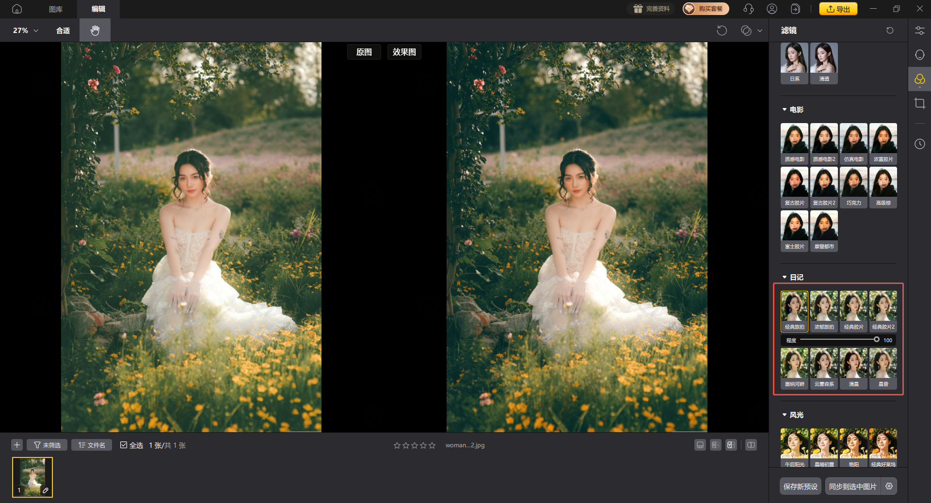Screen dimensions: 931x503
Task: Click the 保存新预设 button
Action: (x=800, y=486)
